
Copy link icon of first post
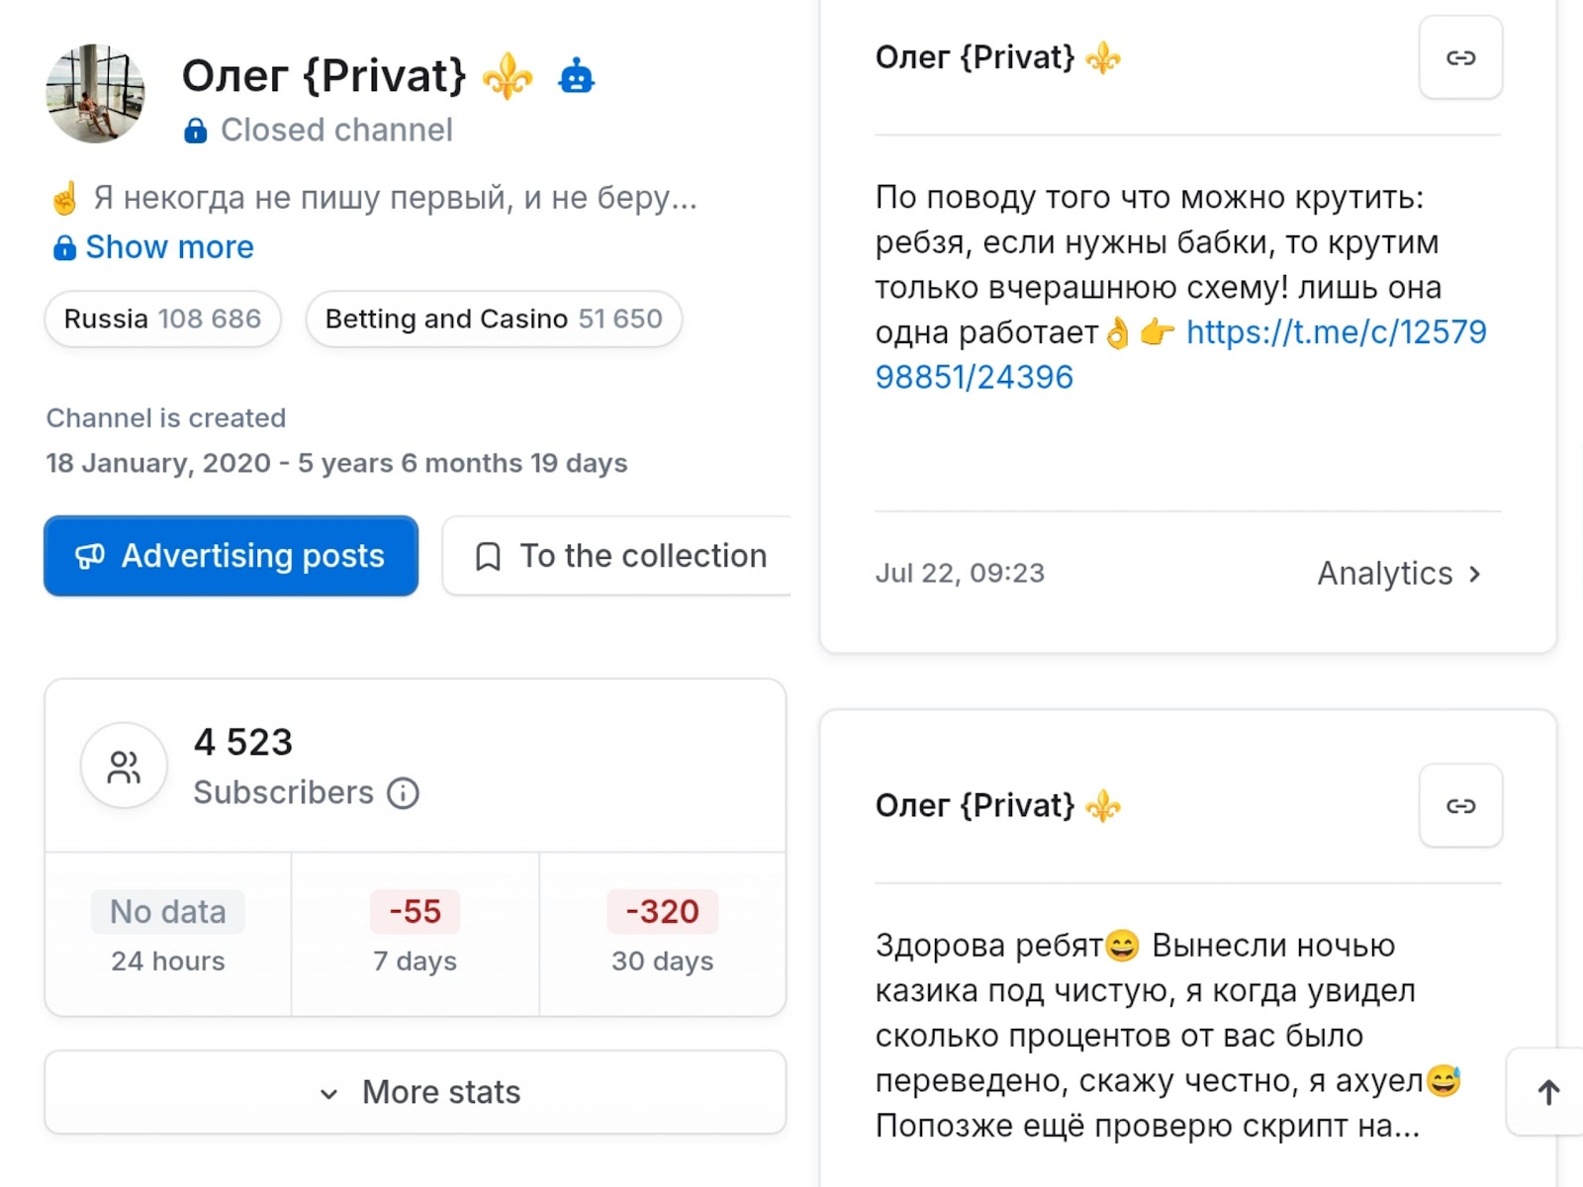(1460, 57)
